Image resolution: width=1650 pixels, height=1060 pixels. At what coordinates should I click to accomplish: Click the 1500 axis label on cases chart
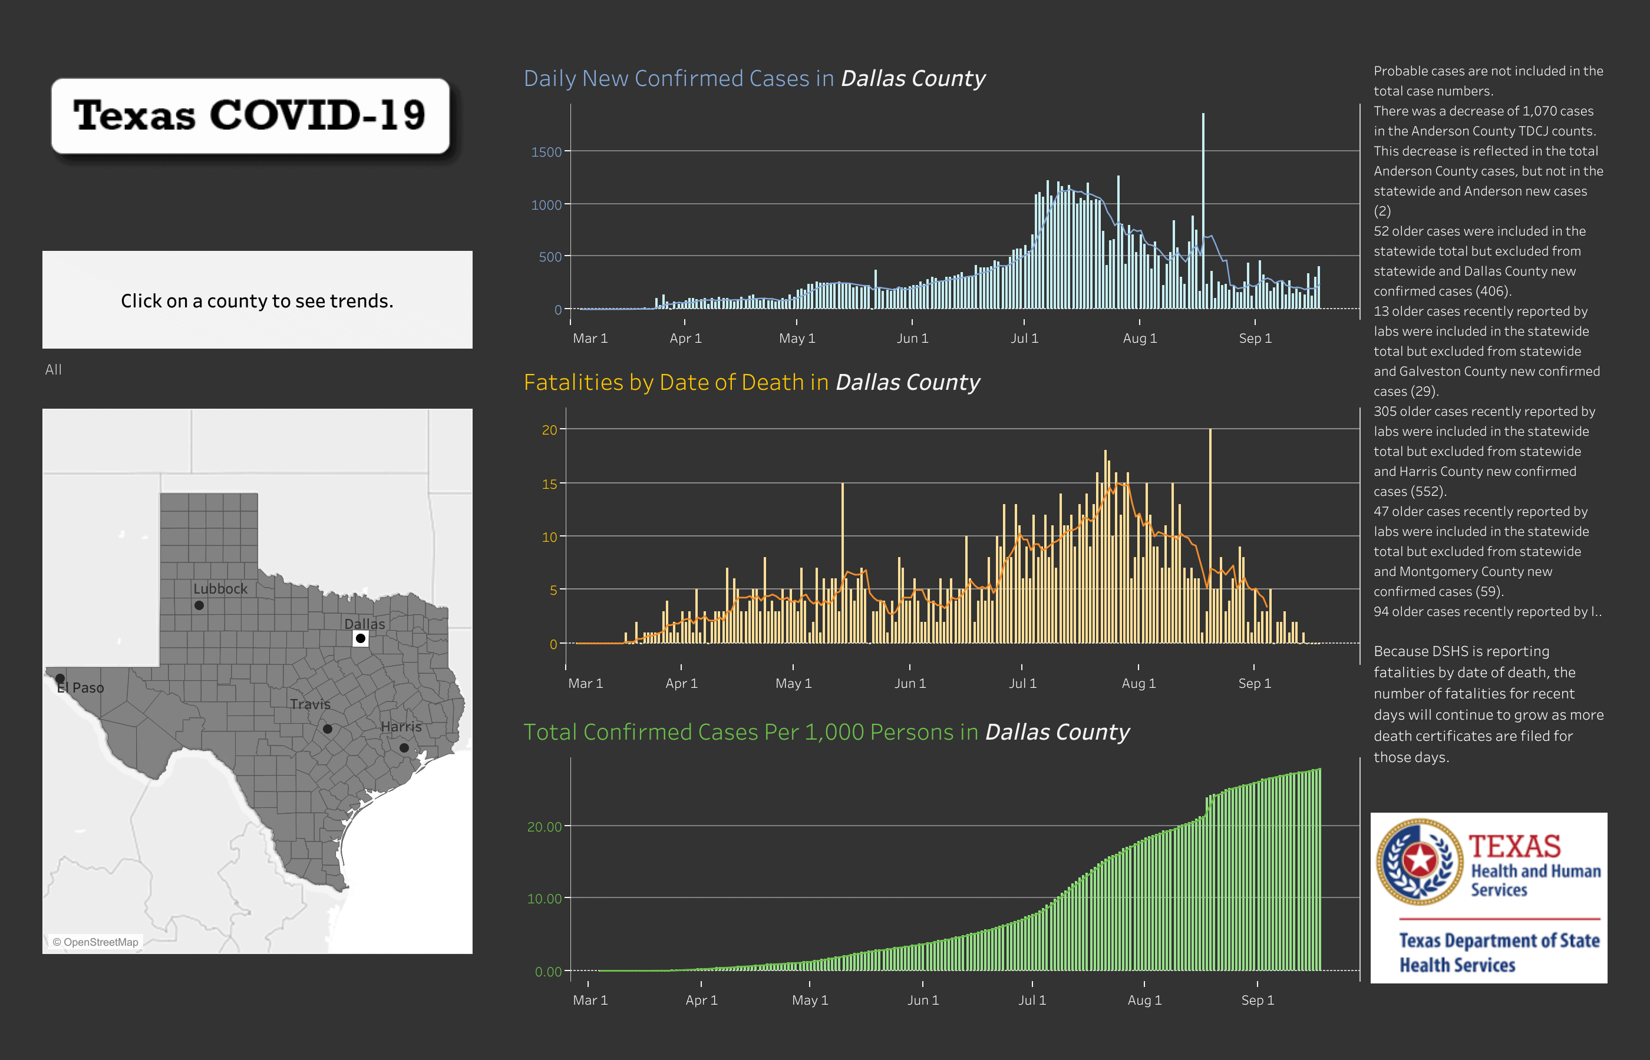pyautogui.click(x=546, y=152)
